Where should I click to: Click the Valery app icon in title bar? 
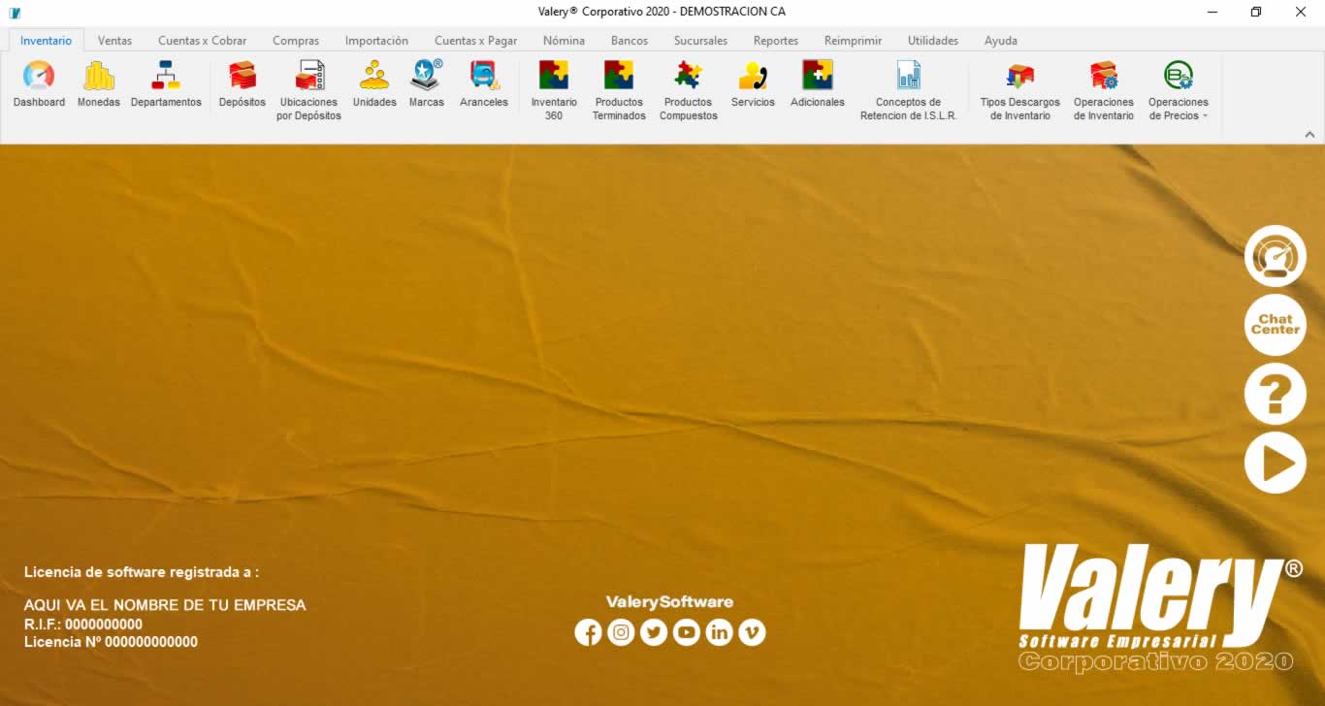[15, 13]
